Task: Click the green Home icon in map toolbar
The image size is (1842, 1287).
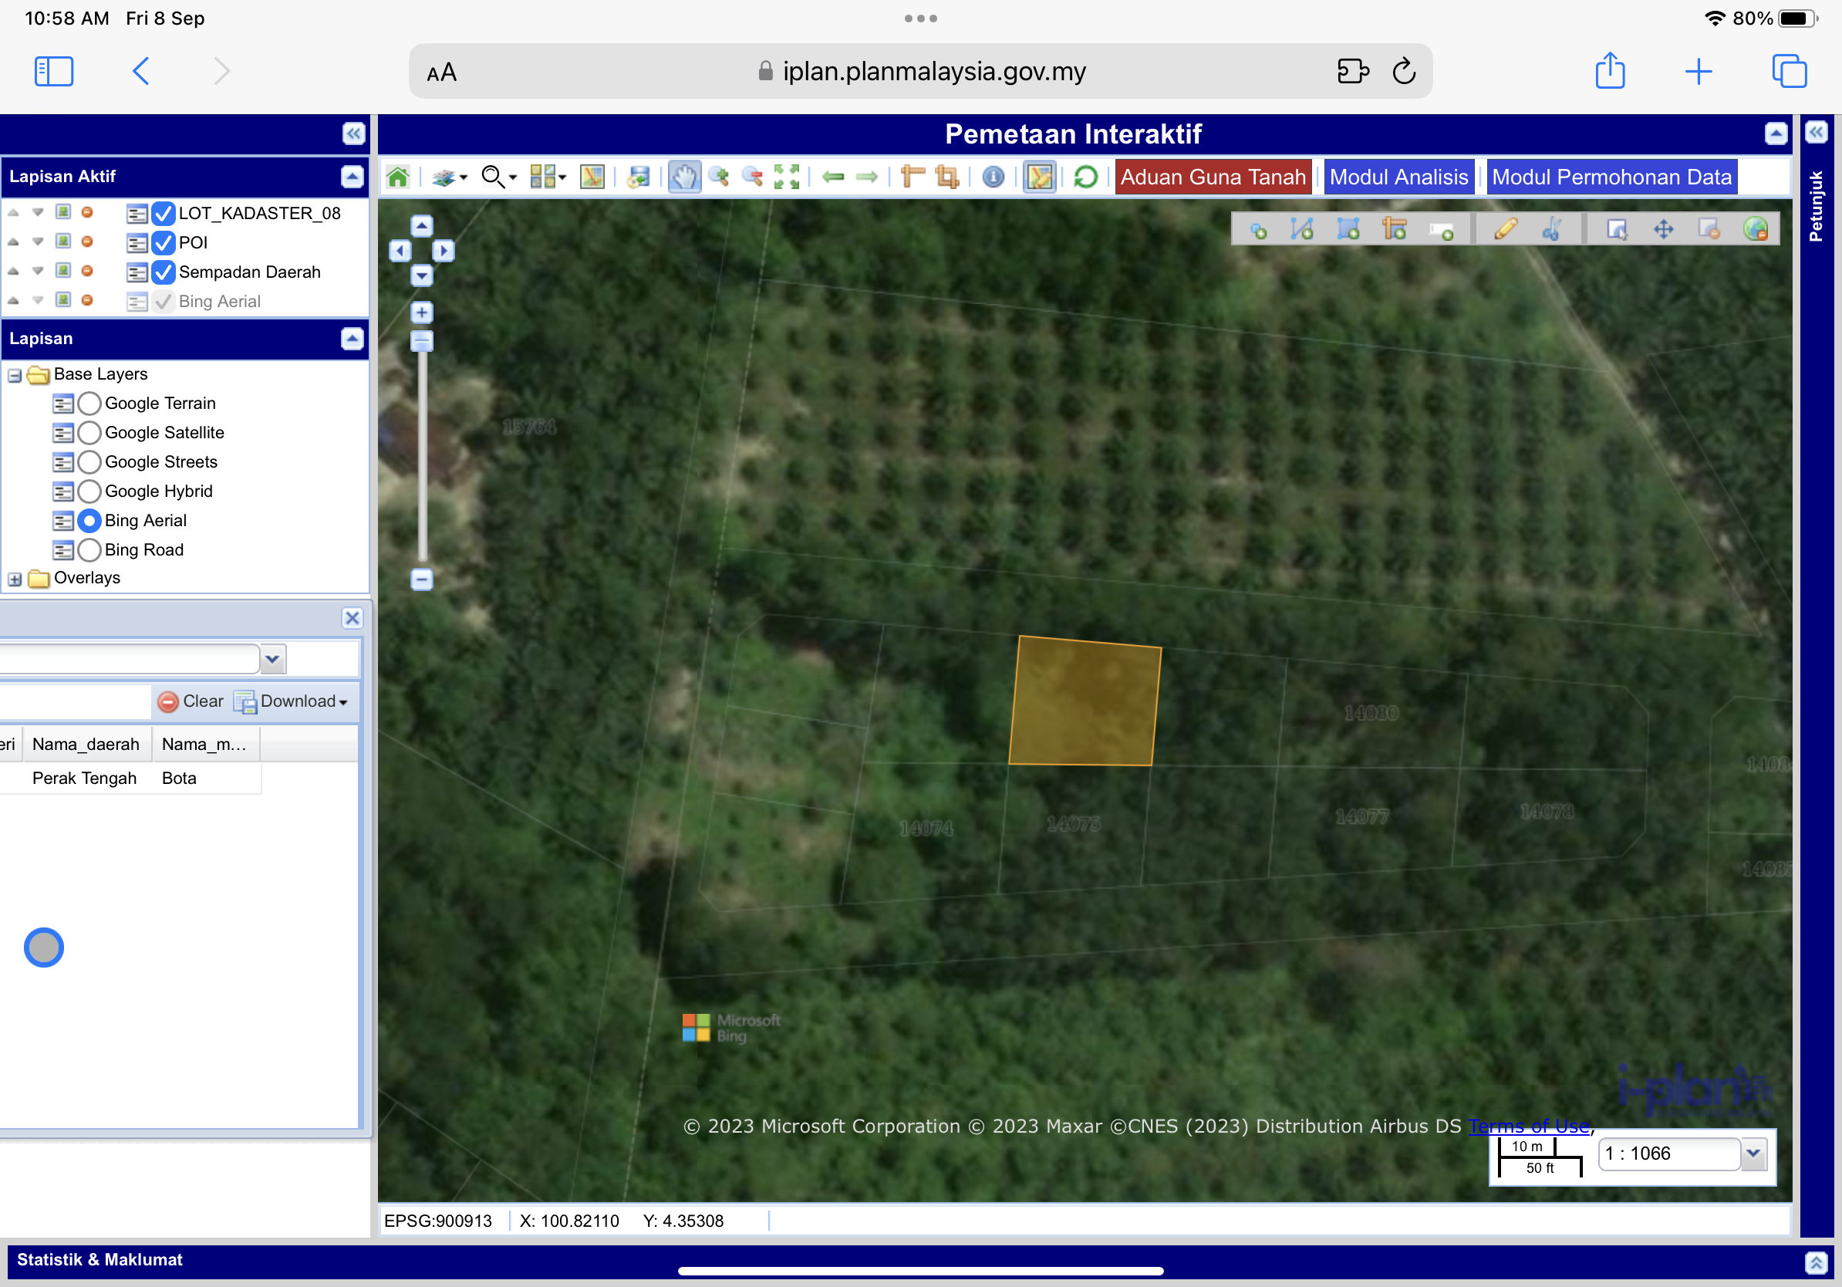Action: (398, 177)
